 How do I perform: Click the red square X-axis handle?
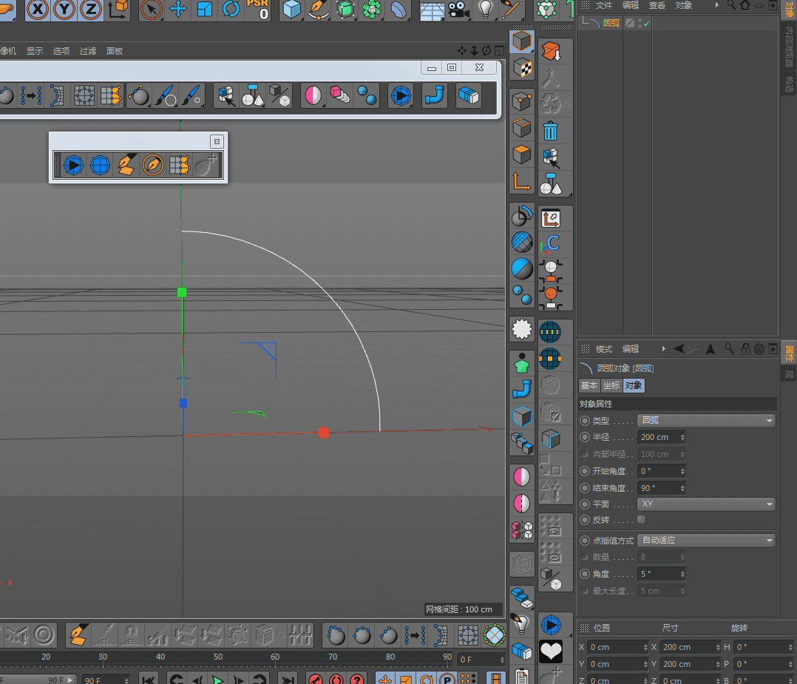[x=324, y=433]
